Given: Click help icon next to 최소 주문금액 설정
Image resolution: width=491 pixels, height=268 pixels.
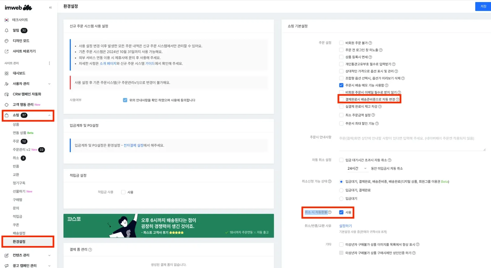Looking at the screenshot, I should [373, 115].
